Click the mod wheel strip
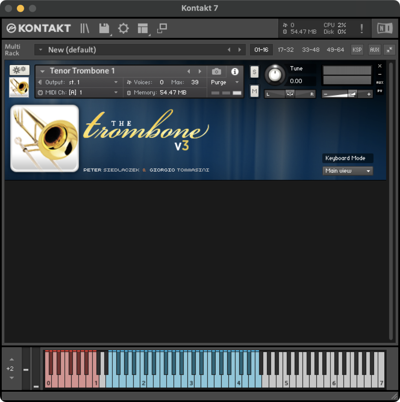 [36, 368]
